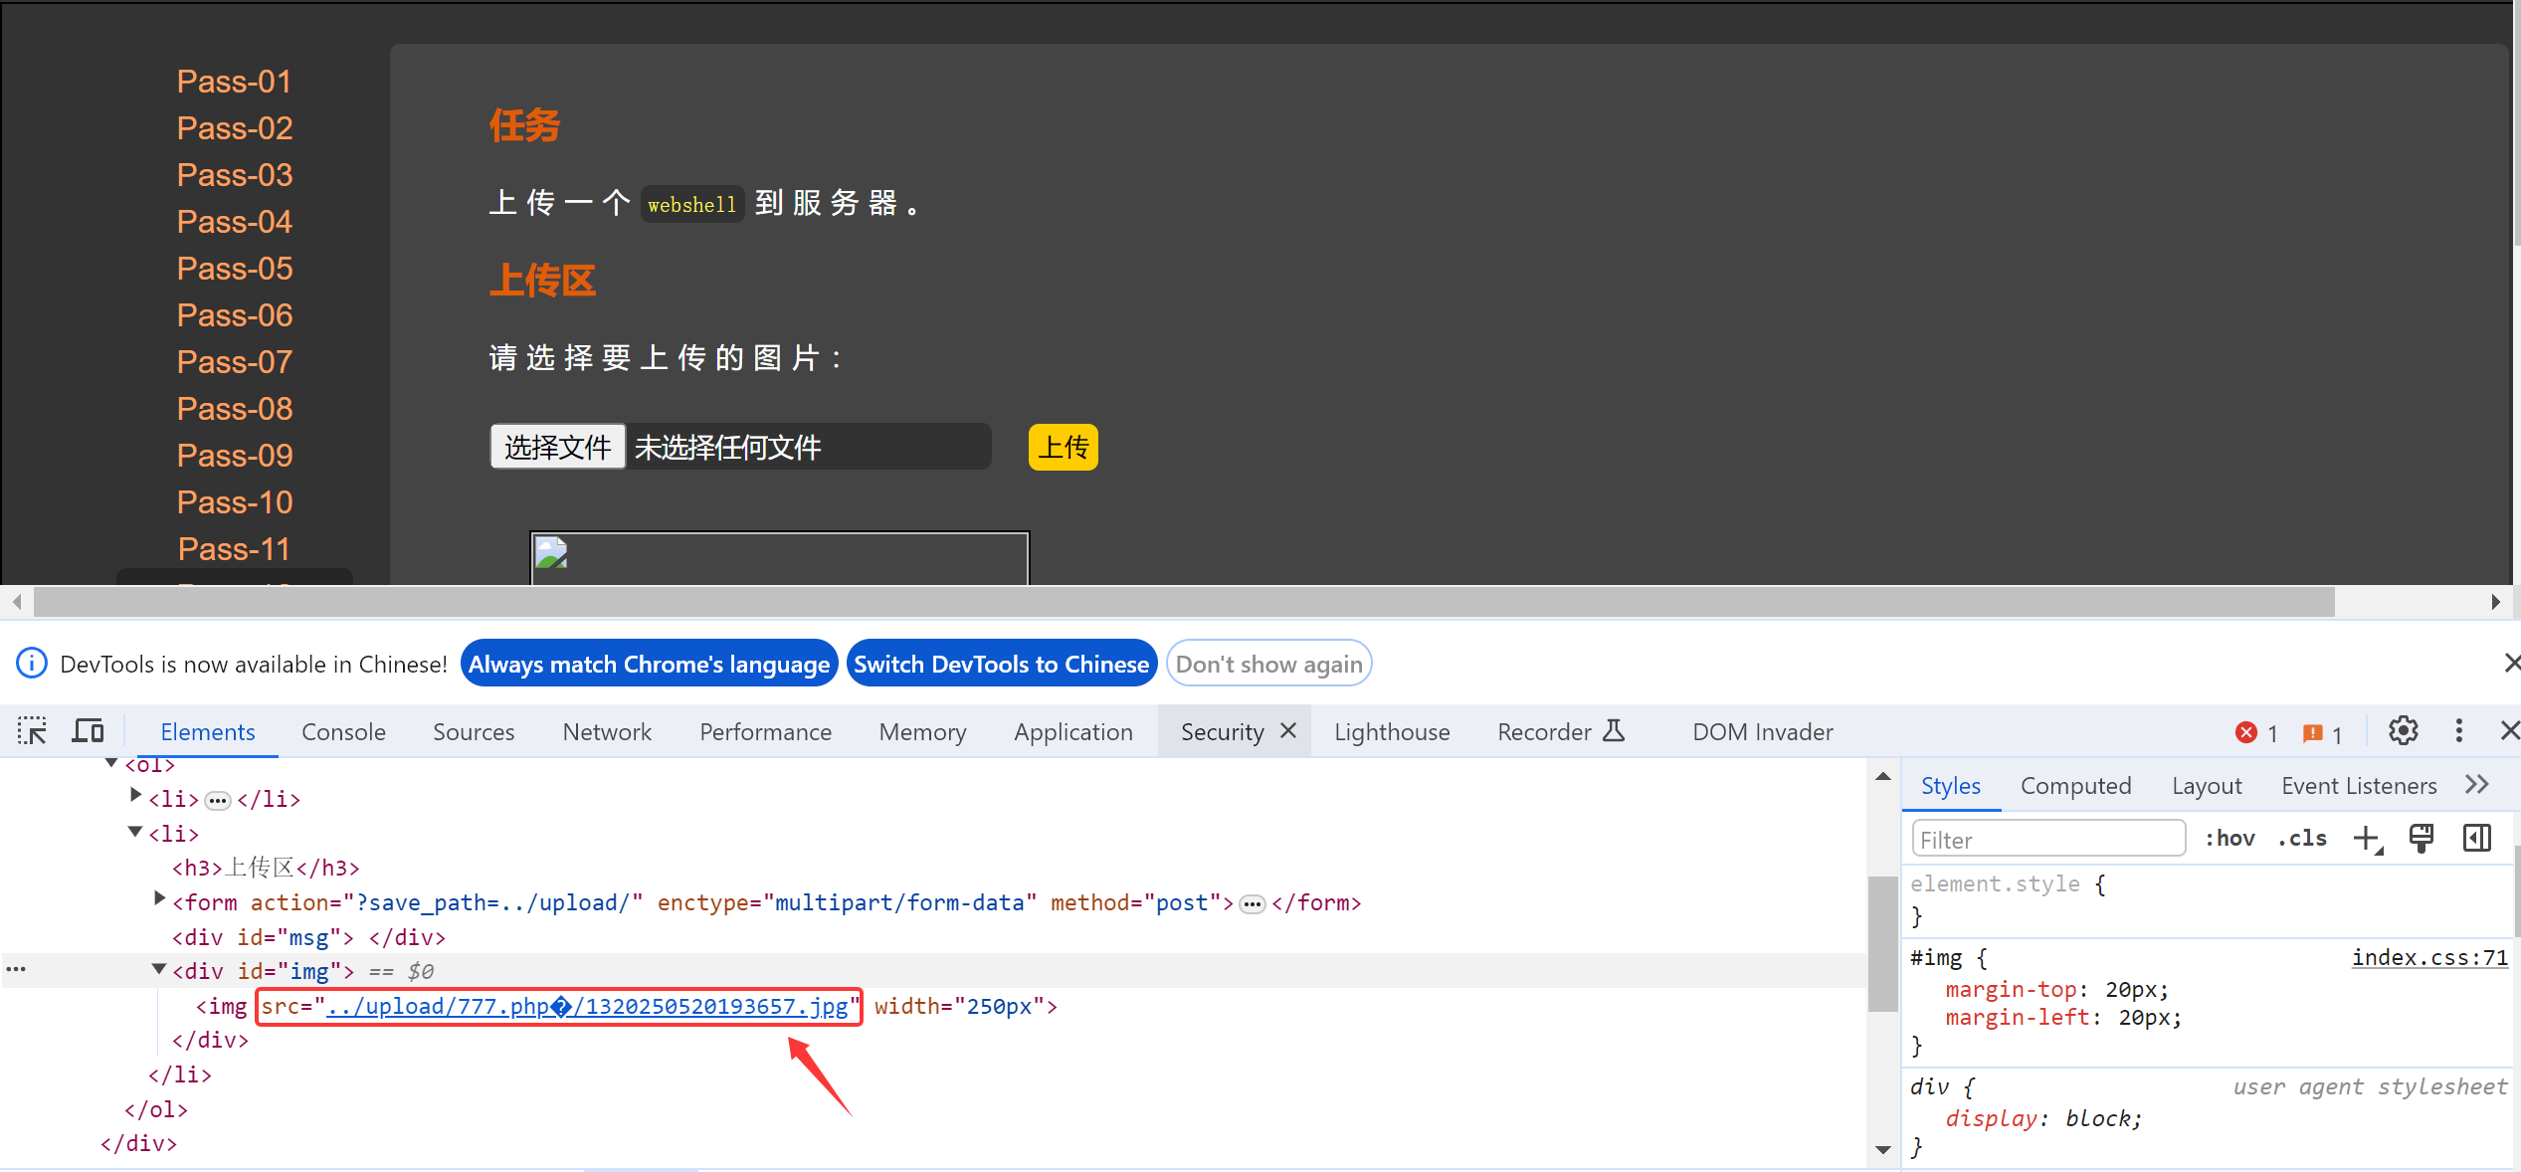Click the red error count icon

tap(2246, 733)
